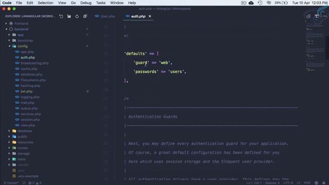Screen dimensions: 329x185
Task: Open the split editor icon
Action: click(317, 16)
